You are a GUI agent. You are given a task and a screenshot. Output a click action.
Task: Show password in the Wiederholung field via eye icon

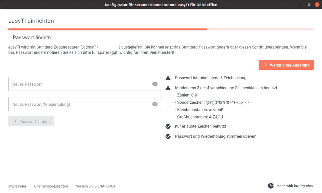click(x=155, y=104)
